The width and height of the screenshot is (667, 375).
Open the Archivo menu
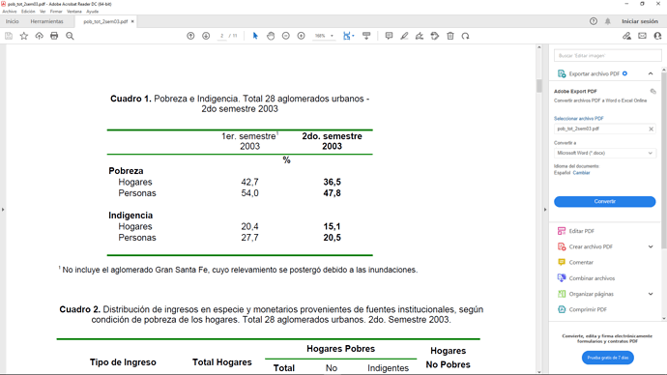point(9,12)
